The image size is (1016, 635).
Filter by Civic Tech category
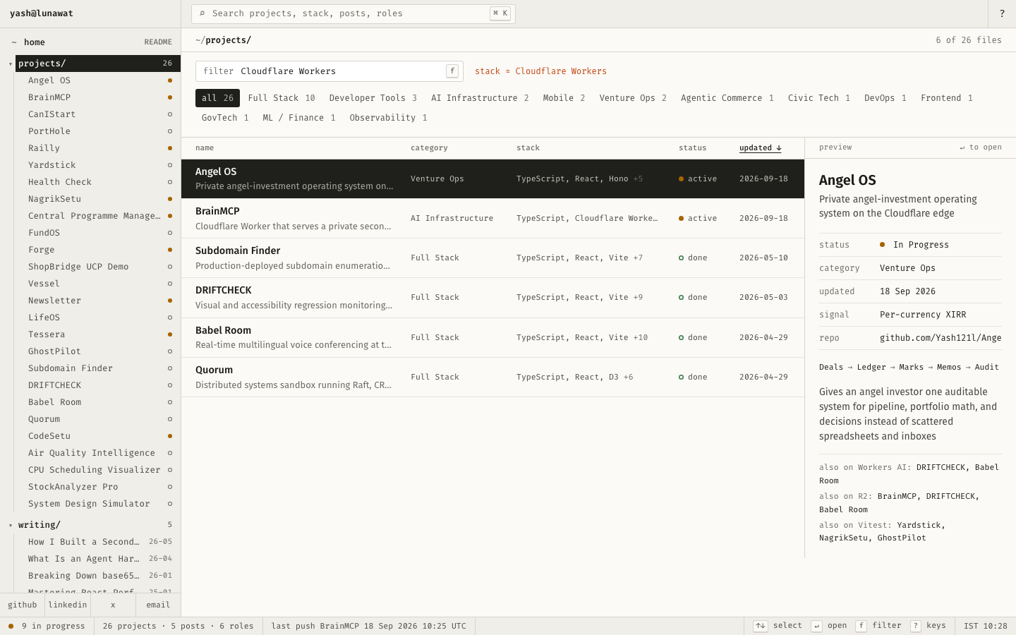tap(819, 98)
